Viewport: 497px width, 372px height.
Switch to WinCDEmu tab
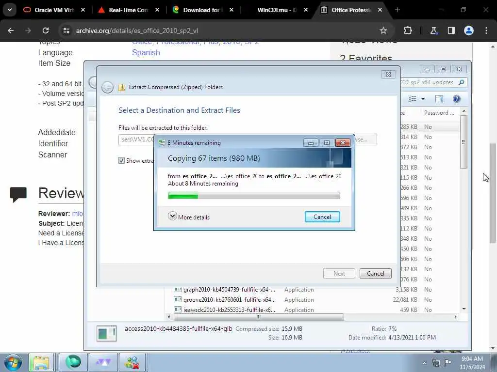tap(277, 10)
